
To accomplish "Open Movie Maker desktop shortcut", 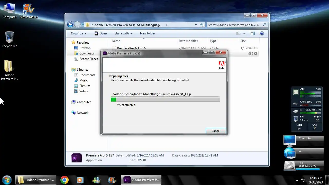I will point(29,11).
